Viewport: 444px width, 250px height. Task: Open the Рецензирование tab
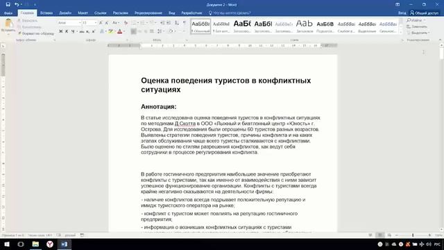click(x=148, y=13)
